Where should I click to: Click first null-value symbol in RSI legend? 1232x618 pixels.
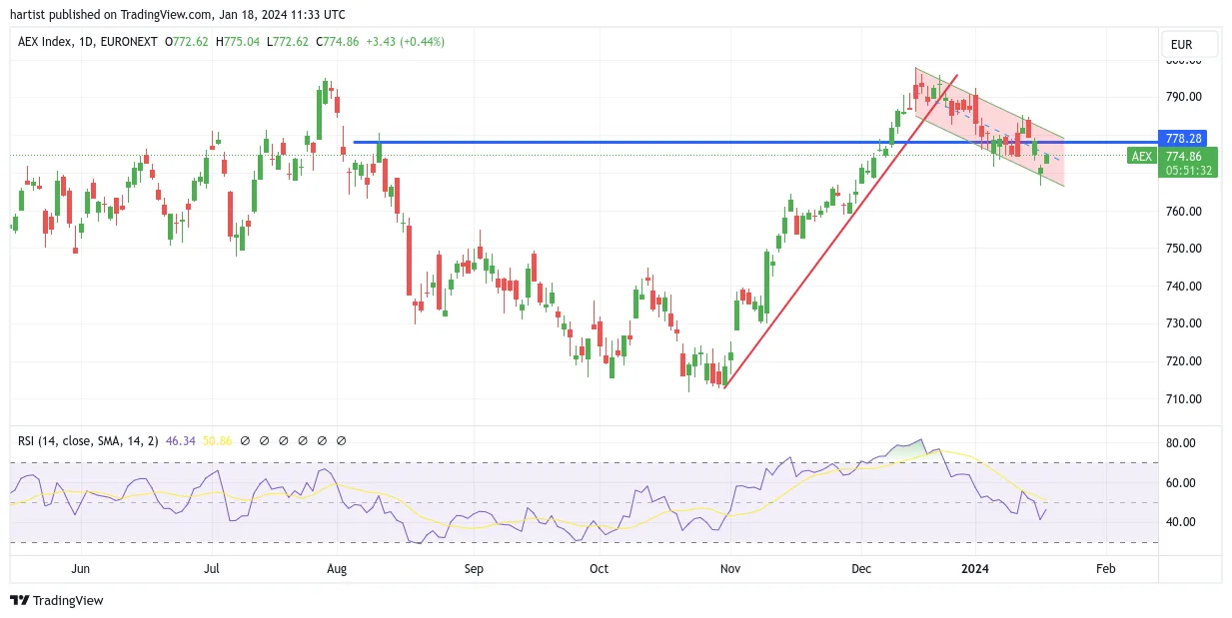(246, 440)
